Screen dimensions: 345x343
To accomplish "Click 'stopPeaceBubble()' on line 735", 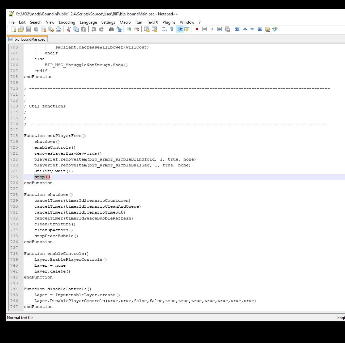I will pos(56,236).
